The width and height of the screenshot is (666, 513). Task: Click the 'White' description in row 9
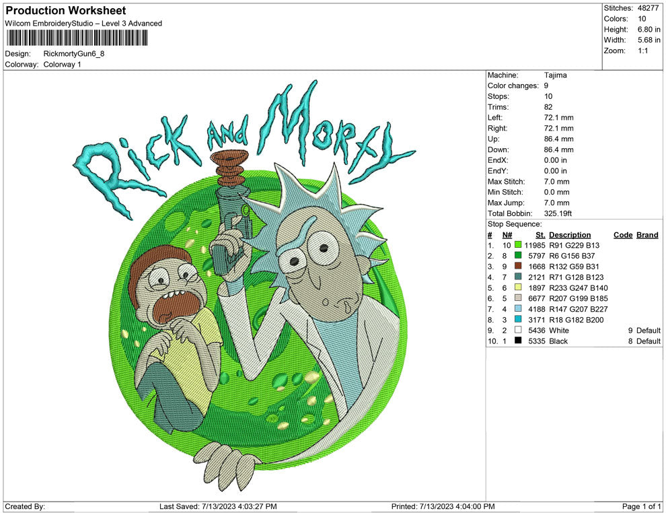pyautogui.click(x=559, y=331)
